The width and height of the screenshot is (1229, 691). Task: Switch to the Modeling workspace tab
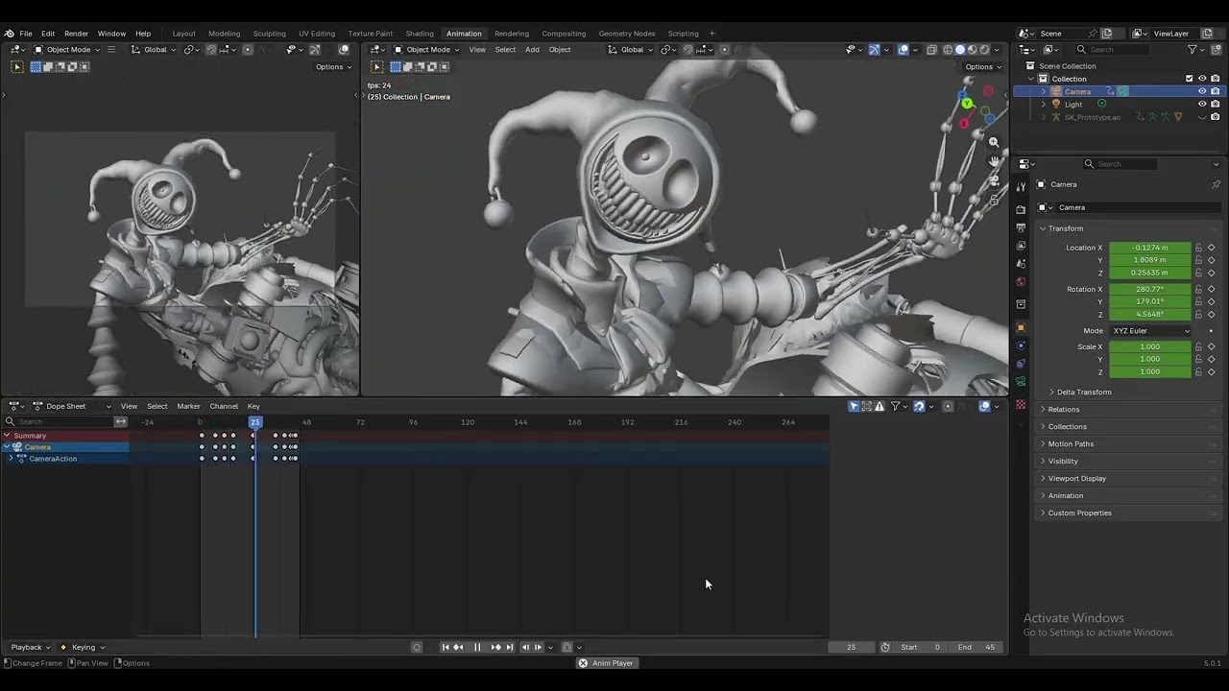225,34
